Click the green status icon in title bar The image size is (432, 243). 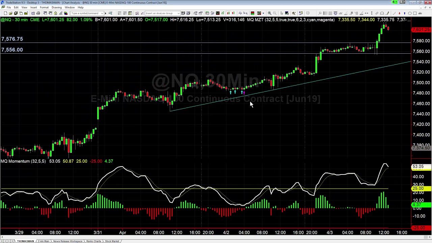click(395, 2)
